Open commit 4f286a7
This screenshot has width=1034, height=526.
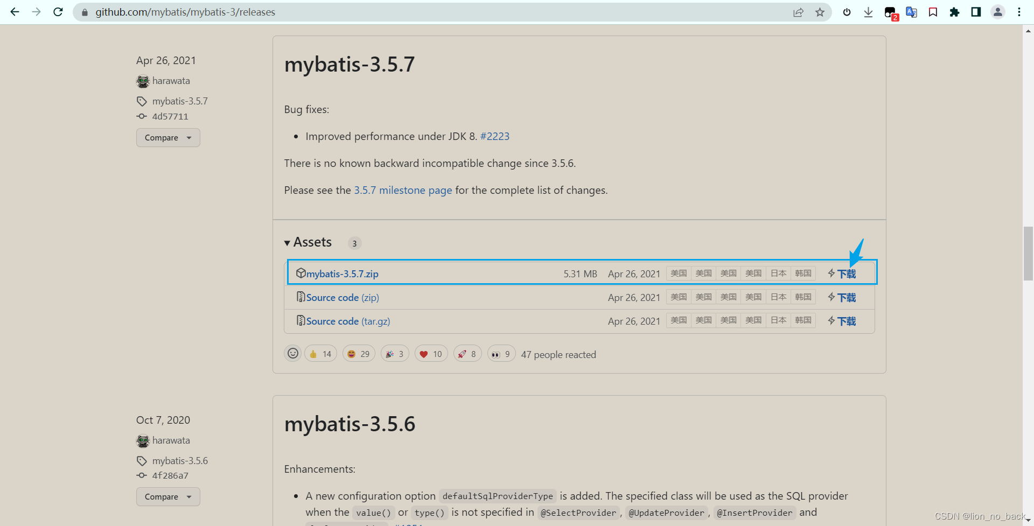pyautogui.click(x=170, y=475)
